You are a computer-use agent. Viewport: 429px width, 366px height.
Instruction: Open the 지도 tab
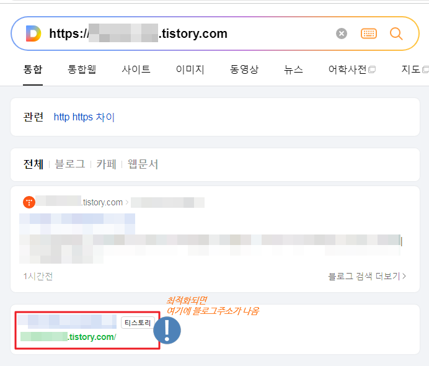[x=415, y=69]
